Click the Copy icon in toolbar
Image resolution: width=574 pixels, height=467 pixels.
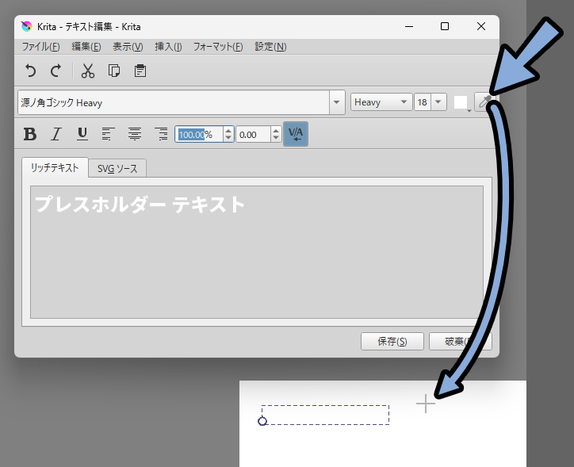[x=114, y=71]
